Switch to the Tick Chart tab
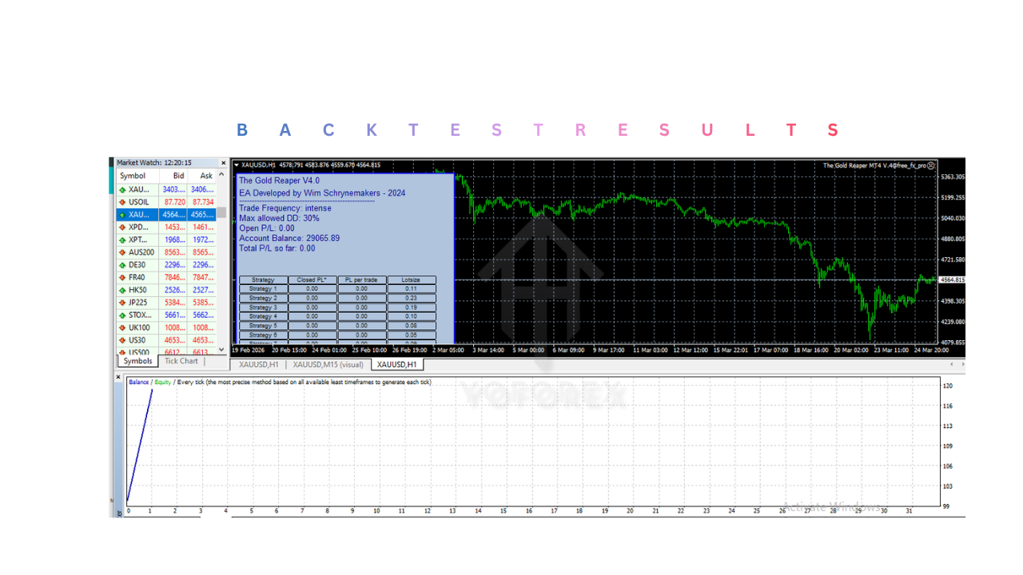The width and height of the screenshot is (1023, 575). tap(181, 361)
